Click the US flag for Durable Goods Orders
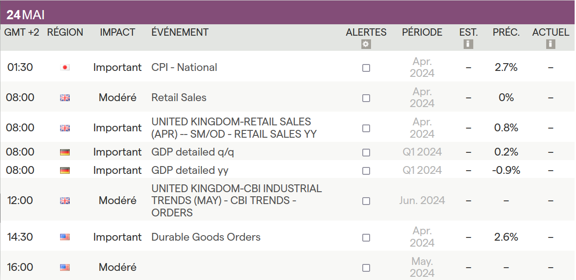This screenshot has height=280, width=576. (65, 237)
